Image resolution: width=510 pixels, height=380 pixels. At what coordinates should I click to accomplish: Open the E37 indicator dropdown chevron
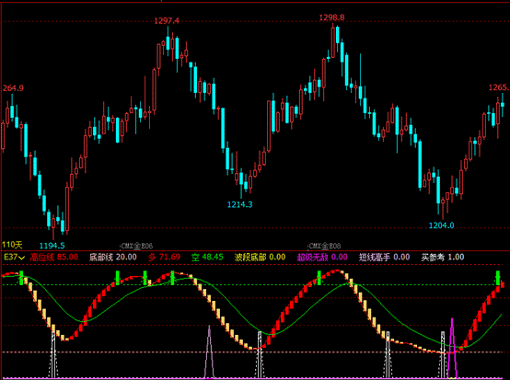22,258
